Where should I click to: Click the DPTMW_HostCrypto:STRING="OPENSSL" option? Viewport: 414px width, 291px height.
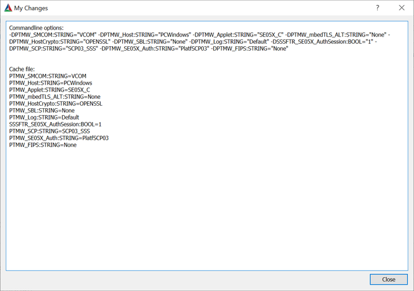pyautogui.click(x=60, y=42)
